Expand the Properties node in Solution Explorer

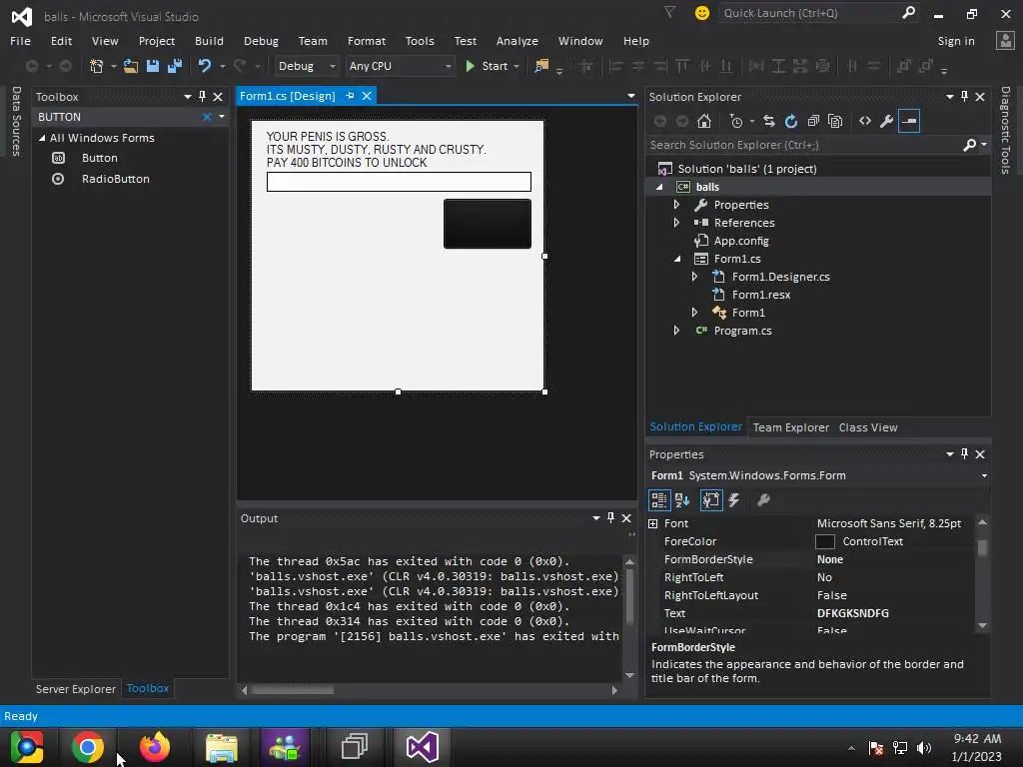click(x=676, y=205)
